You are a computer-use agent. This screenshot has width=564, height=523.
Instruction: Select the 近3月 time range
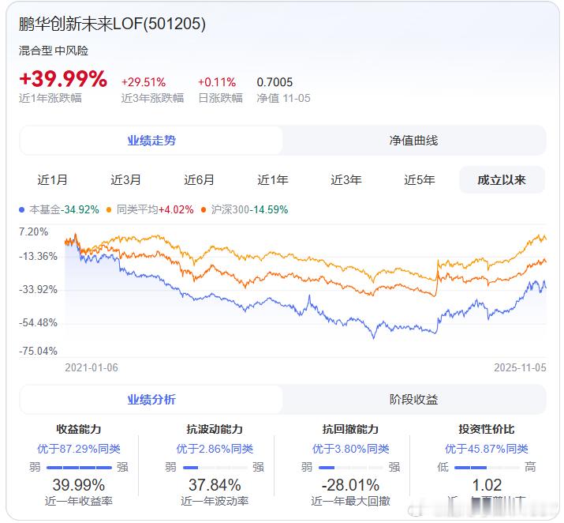[x=126, y=180]
